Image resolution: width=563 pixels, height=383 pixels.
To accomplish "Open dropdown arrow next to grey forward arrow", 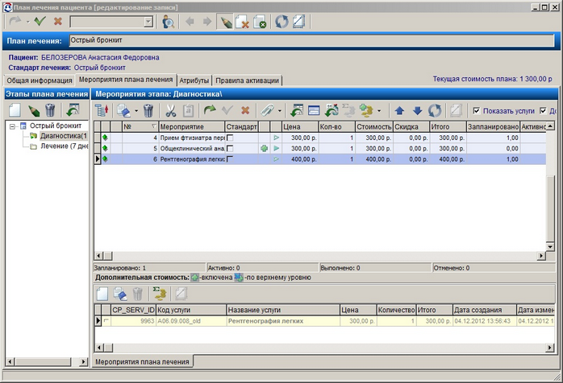I will coord(27,23).
